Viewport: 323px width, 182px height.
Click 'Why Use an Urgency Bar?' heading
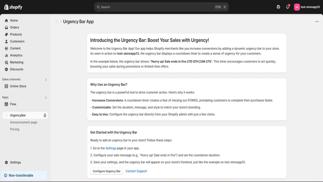click(x=109, y=85)
